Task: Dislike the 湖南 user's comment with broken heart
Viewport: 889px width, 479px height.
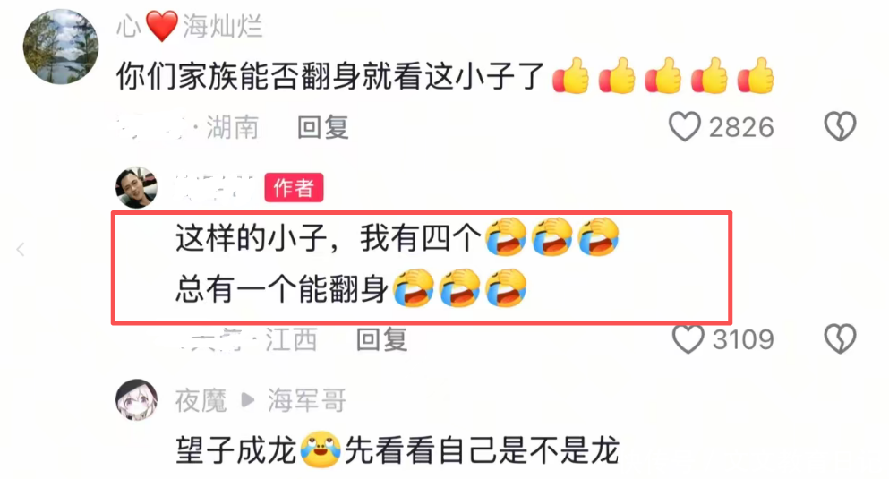Action: pos(840,126)
